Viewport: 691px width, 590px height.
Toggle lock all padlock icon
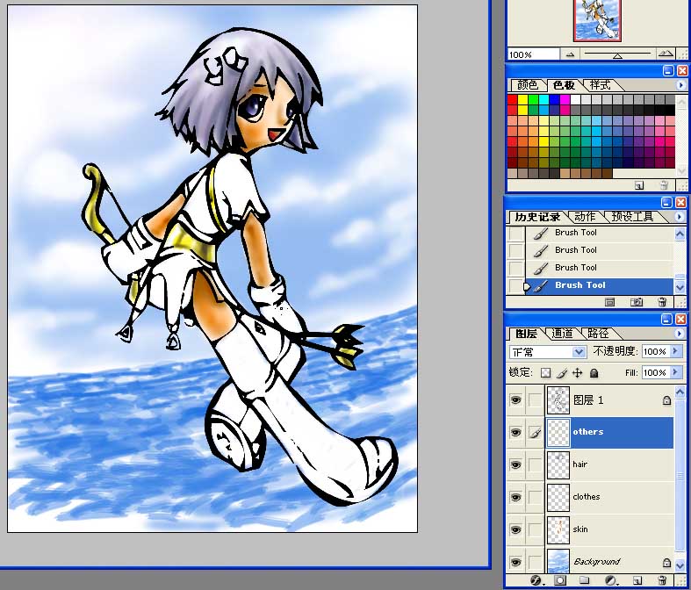[594, 373]
